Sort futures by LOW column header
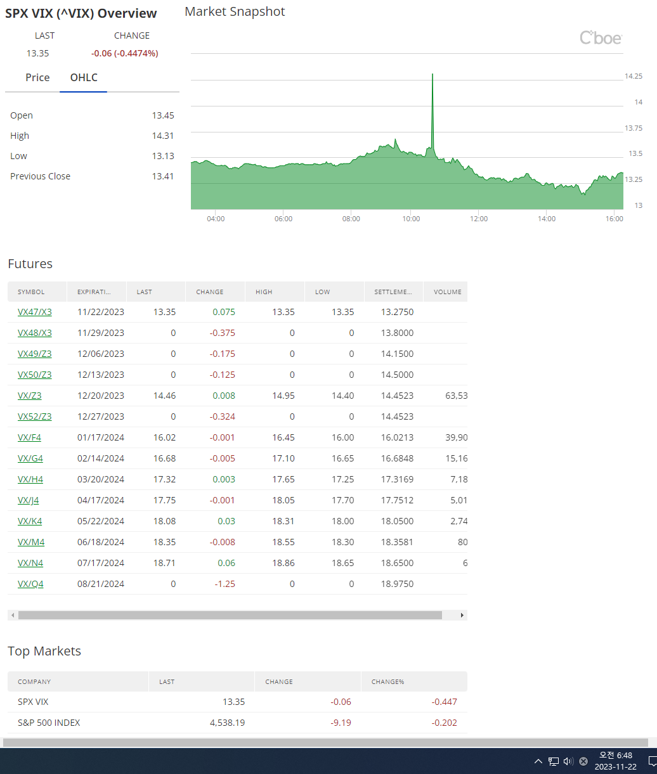 (334, 292)
